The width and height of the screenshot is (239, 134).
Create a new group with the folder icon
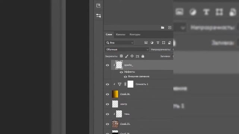tap(162, 28)
